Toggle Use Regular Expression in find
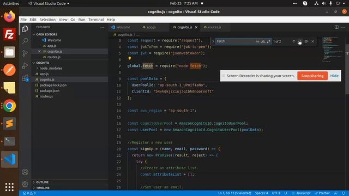 click(269, 41)
